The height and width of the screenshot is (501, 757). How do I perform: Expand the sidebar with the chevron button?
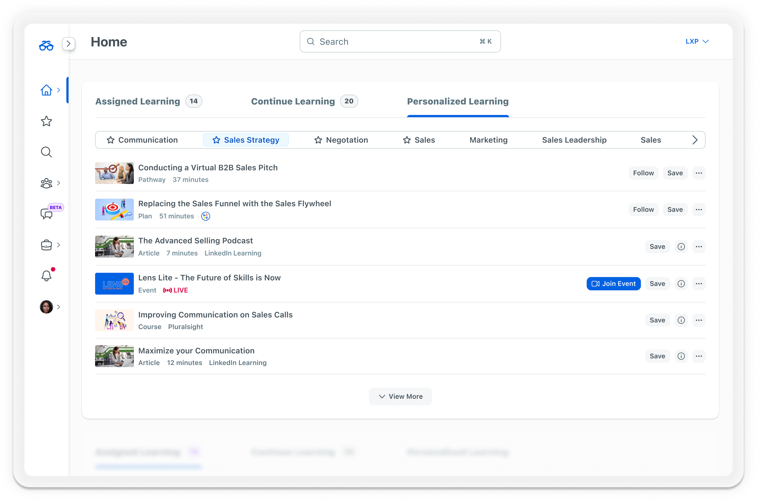68,43
